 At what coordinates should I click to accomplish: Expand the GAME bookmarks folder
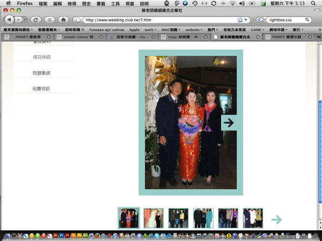tap(257, 29)
